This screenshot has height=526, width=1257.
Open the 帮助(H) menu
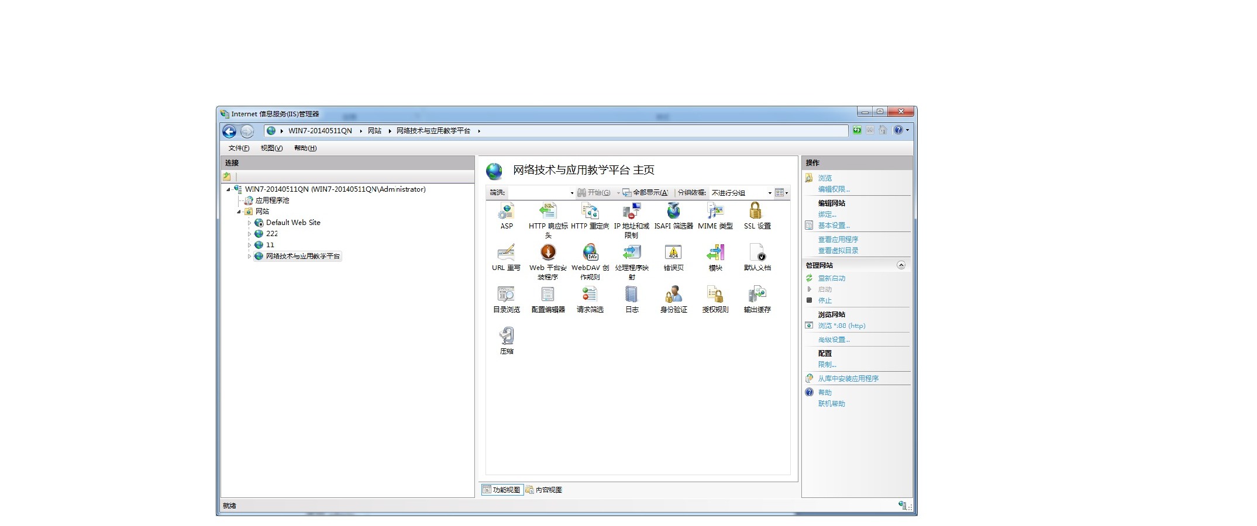pos(305,148)
